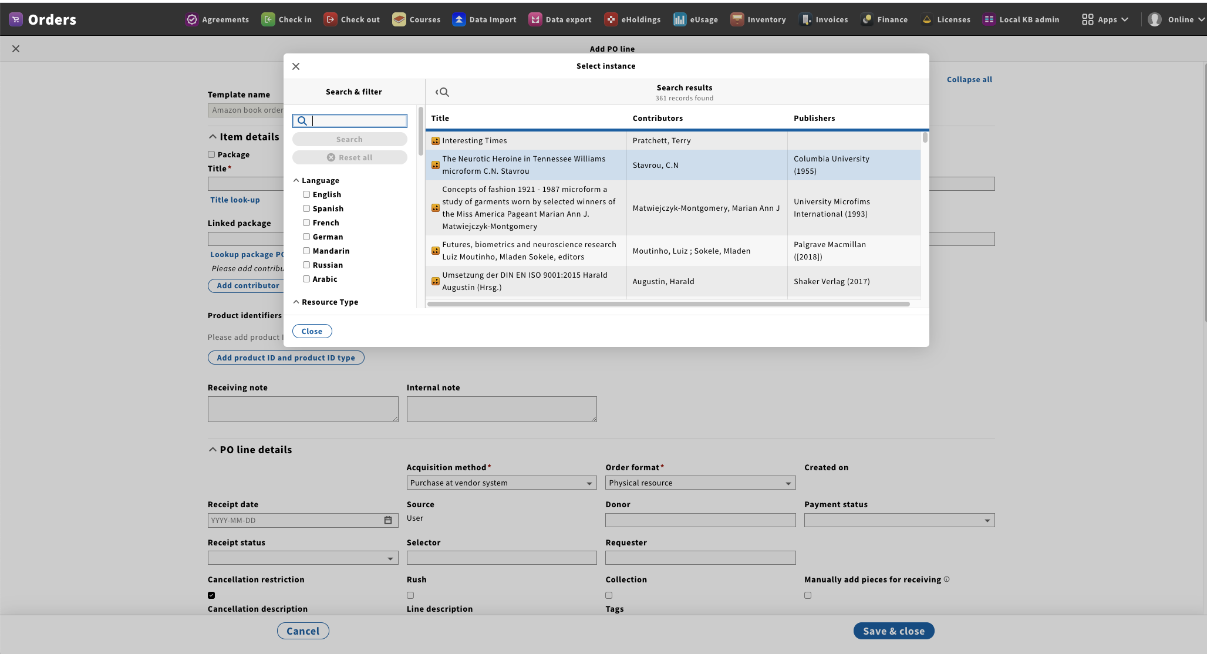Click the Check in app icon
Screen dimensions: 1207x654
click(268, 19)
